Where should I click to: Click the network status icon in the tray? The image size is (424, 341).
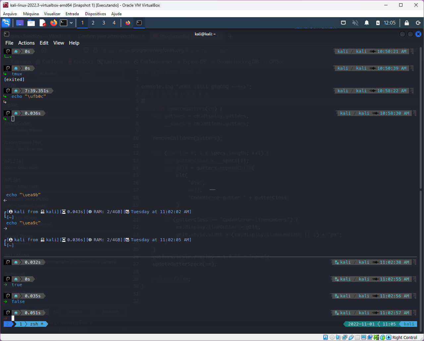344,23
